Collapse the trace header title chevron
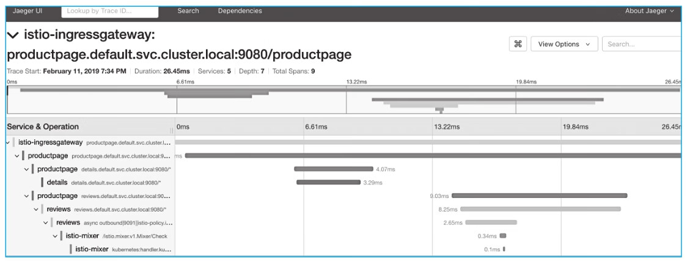Viewport: 690px width, 261px height. tap(12, 38)
